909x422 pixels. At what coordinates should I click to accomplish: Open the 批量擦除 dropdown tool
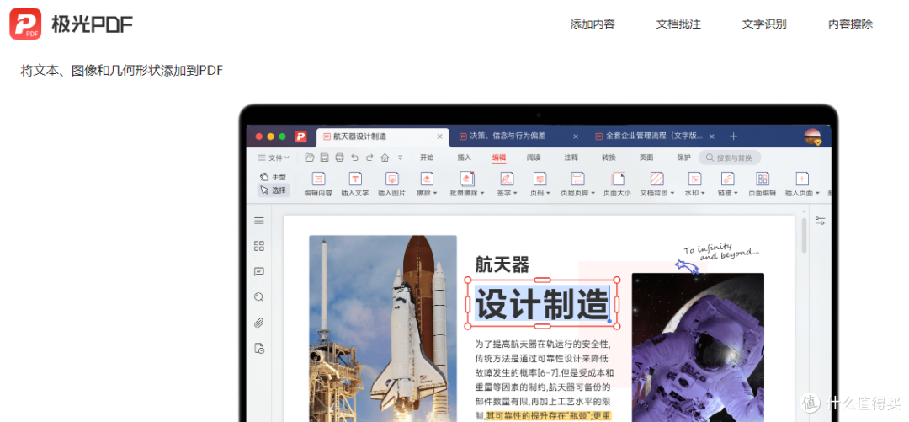(466, 184)
